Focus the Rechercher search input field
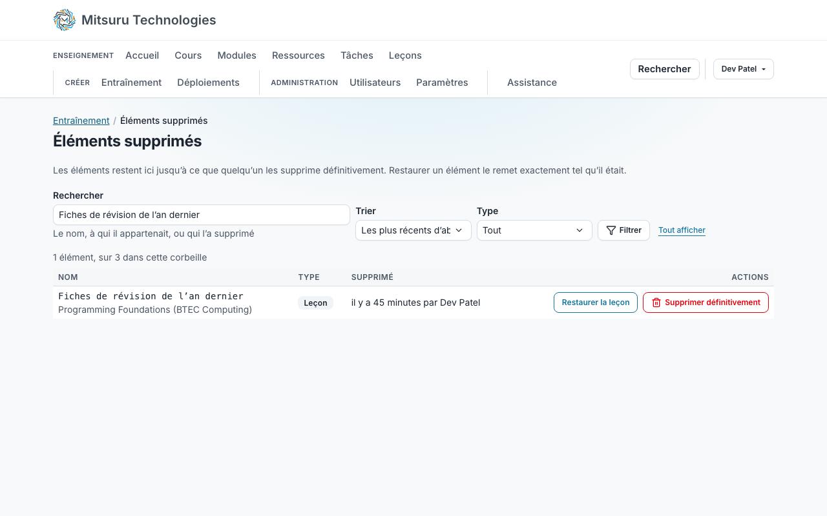Screen dimensions: 827x516 [x=202, y=215]
